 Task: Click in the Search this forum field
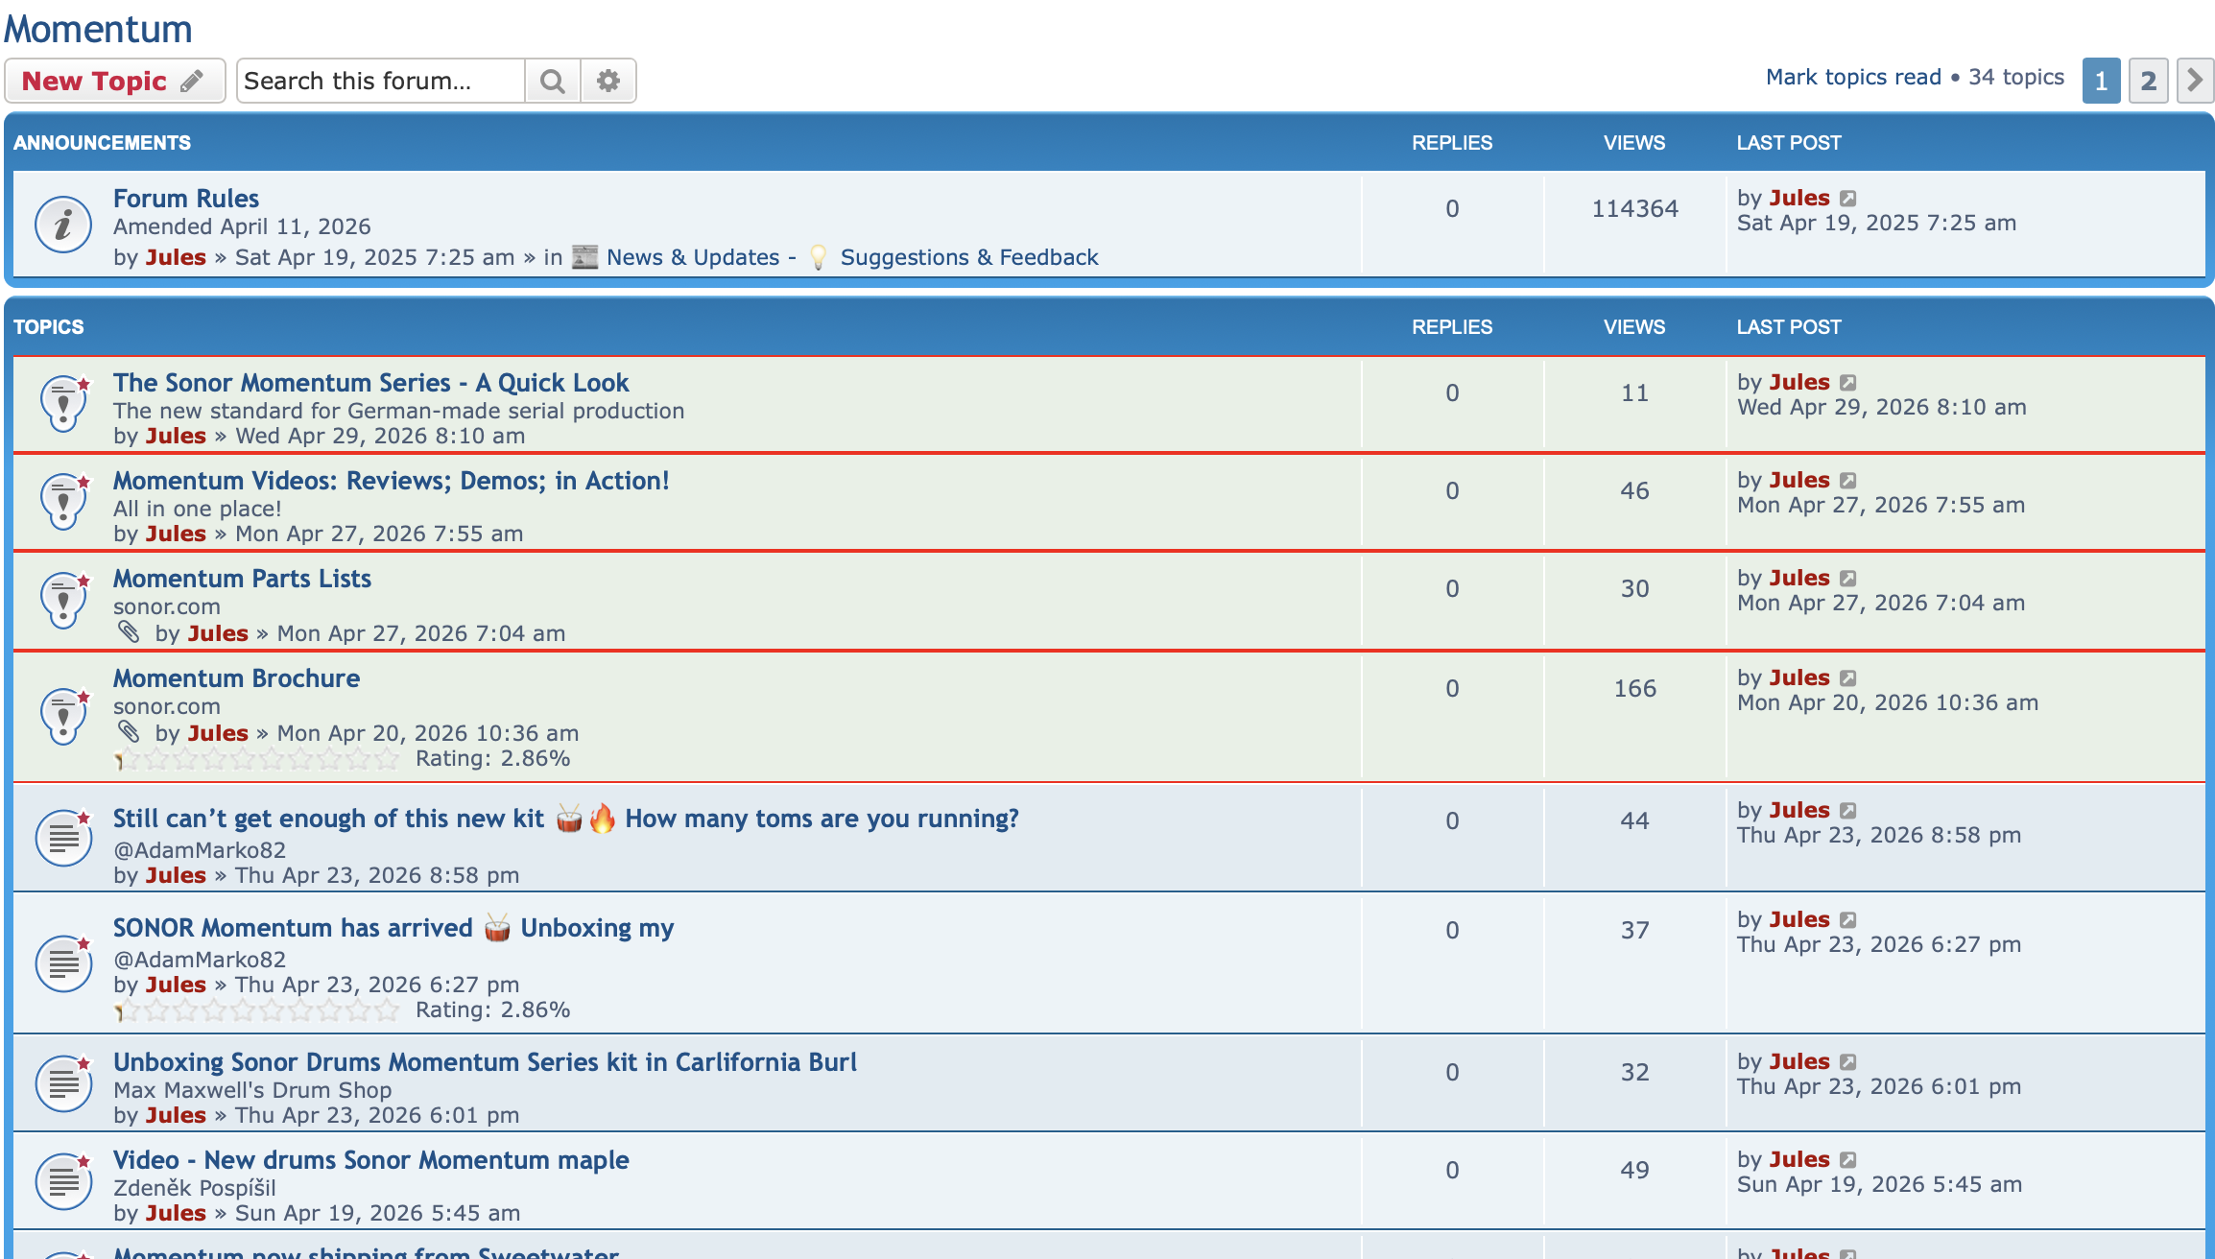[x=380, y=81]
